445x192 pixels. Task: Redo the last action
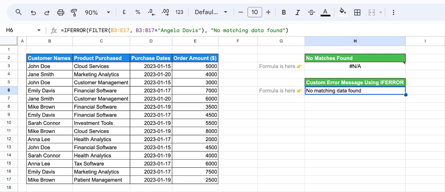point(47,12)
